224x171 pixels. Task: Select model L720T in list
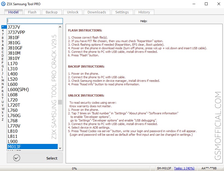click(33, 105)
